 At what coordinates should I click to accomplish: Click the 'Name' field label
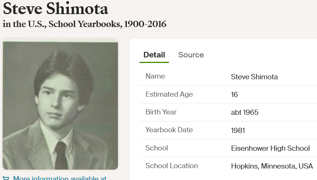click(155, 76)
